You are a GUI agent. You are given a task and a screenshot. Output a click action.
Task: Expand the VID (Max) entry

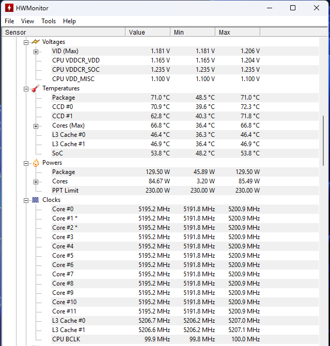click(36, 52)
